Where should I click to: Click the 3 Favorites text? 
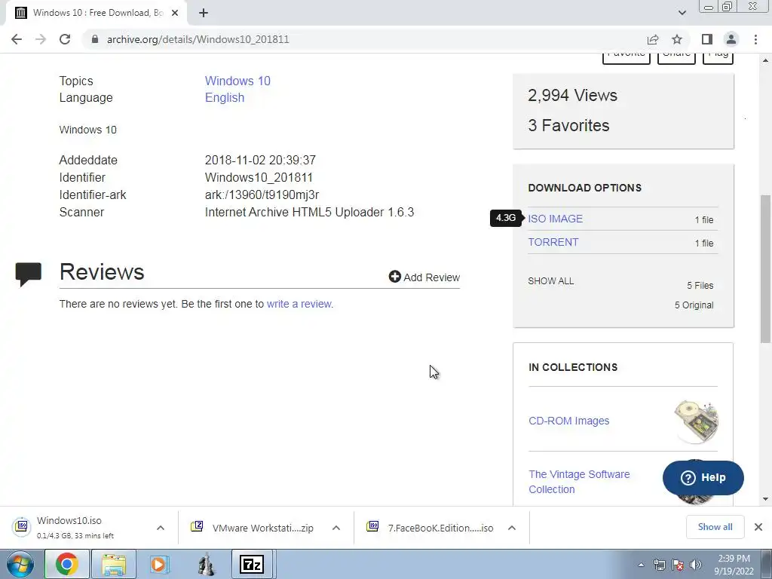click(x=568, y=126)
